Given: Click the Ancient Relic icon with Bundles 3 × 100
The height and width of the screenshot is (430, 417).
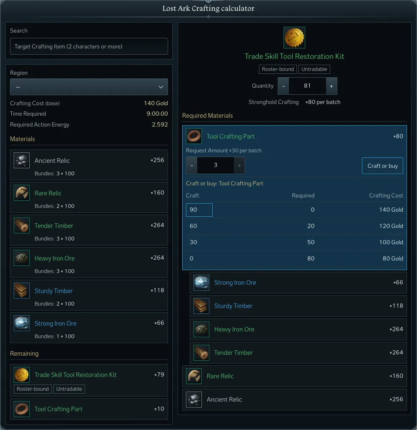Looking at the screenshot, I should point(22,160).
